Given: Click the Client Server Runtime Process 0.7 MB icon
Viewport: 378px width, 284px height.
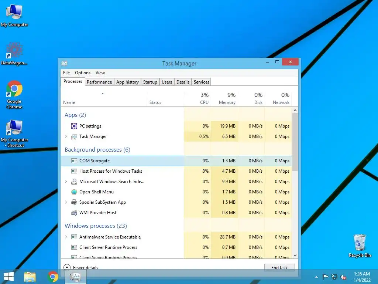Looking at the screenshot, I should 74,247.
